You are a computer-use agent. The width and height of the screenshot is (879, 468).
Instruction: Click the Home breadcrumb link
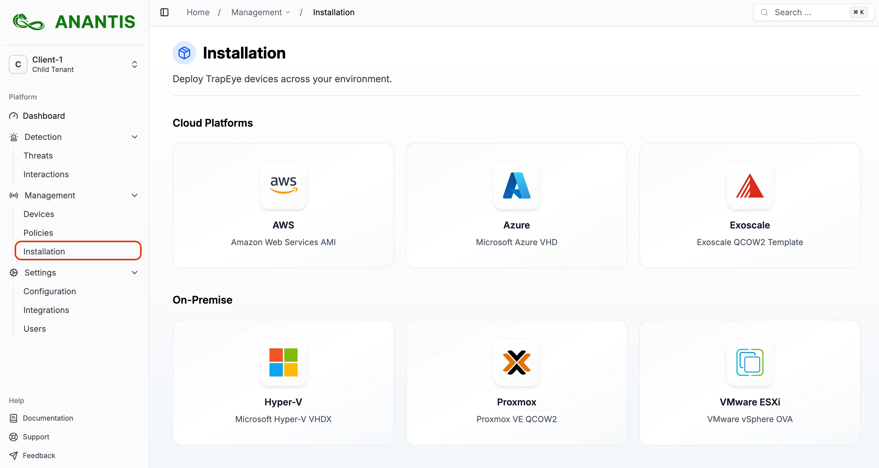click(198, 12)
